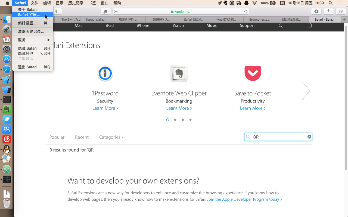Open Atom editor icon in Dock
The height and width of the screenshot is (217, 348).
7,169
